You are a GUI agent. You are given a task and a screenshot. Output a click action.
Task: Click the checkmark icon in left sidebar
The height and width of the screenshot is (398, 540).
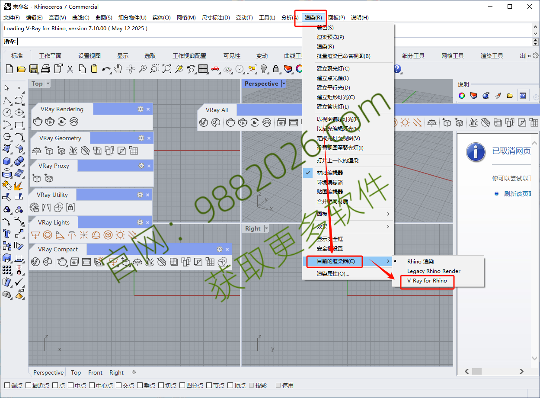coord(19,282)
